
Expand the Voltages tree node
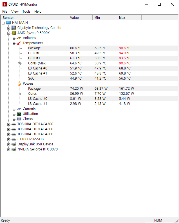pyautogui.click(x=14, y=38)
